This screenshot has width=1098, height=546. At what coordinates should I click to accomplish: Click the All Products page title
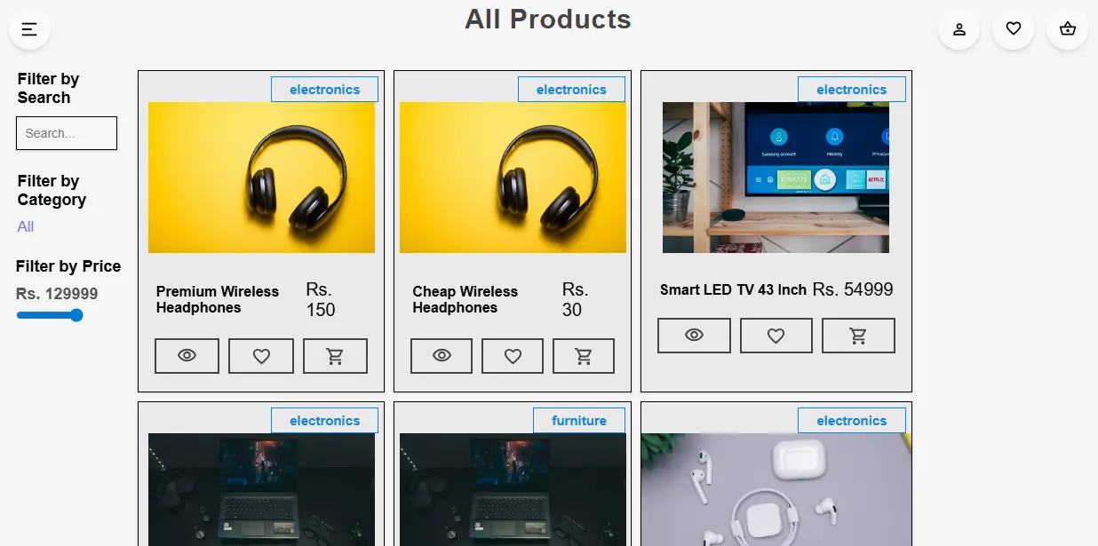click(x=548, y=19)
